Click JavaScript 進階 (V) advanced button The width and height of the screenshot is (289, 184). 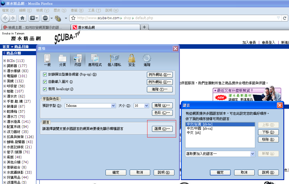(x=160, y=89)
